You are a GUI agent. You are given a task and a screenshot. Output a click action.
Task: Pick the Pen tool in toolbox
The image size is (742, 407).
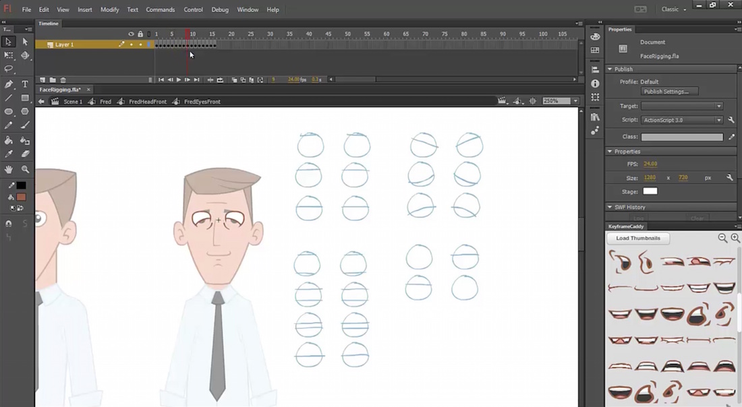pyautogui.click(x=9, y=84)
